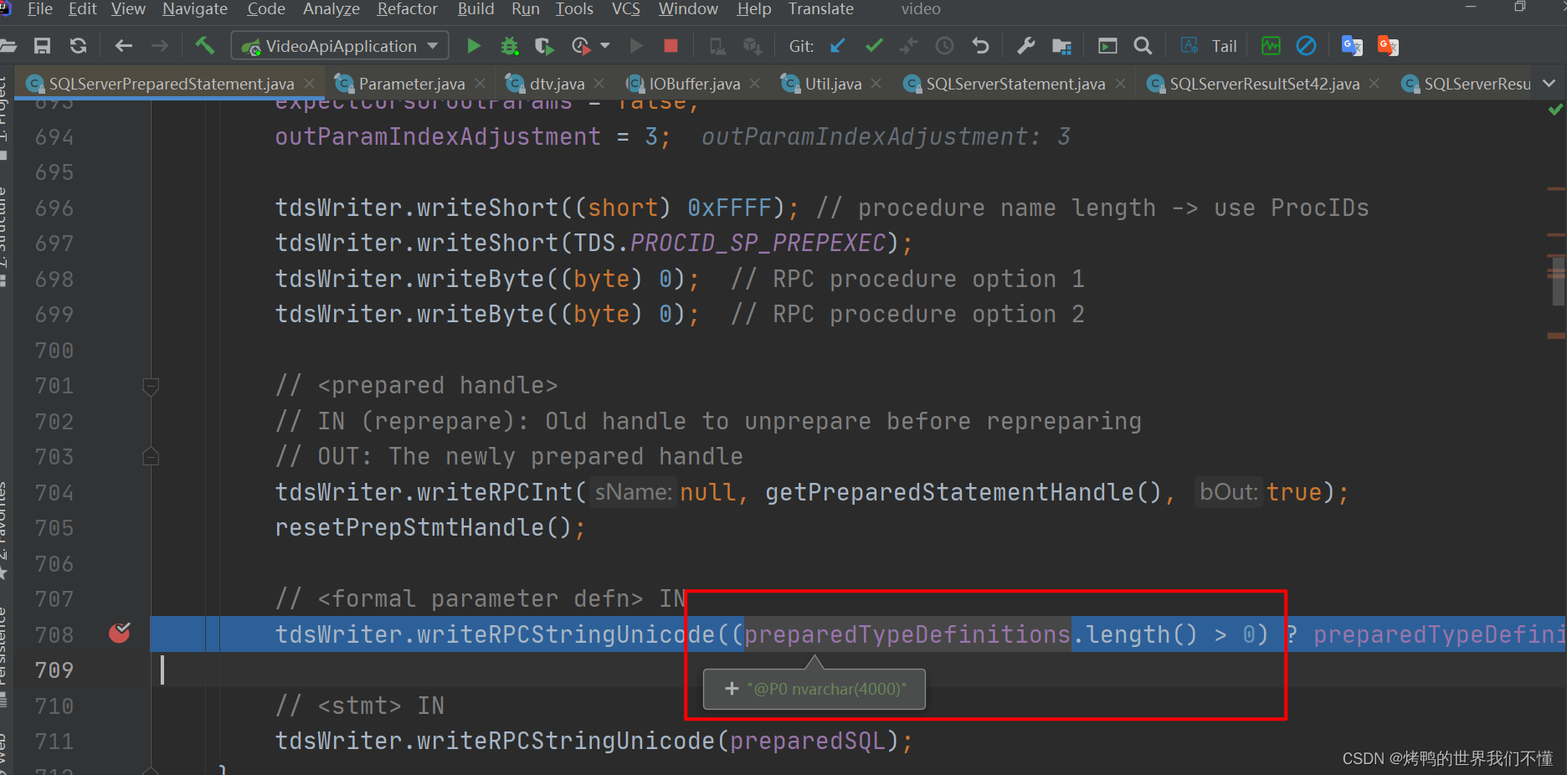Stop the running process with red square
1567x775 pixels.
click(670, 46)
